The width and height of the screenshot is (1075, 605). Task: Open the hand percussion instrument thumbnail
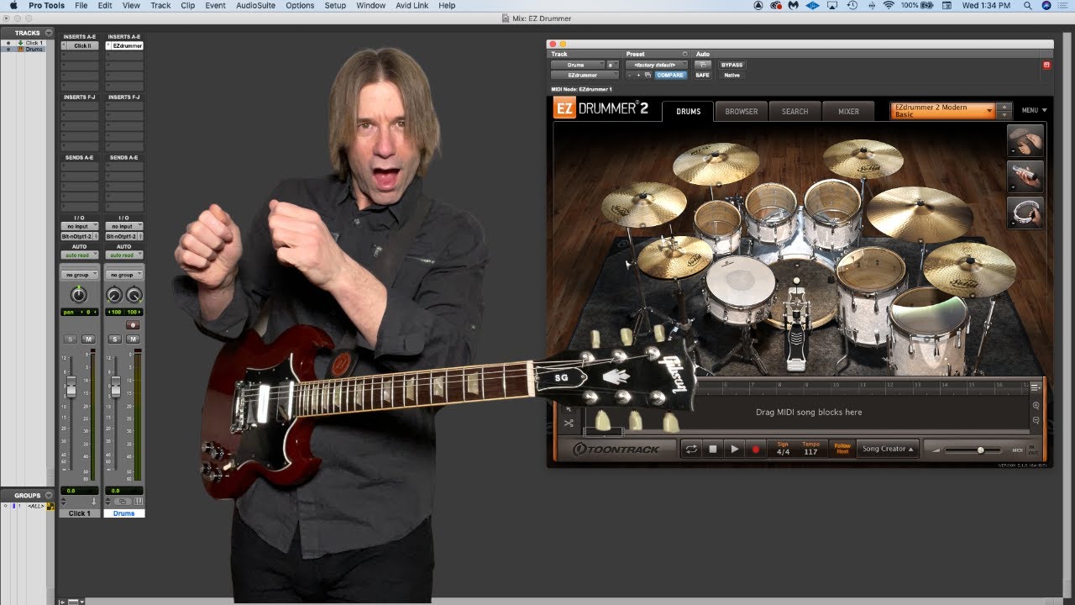(x=1025, y=140)
